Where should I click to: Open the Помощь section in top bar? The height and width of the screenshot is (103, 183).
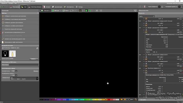(x=79, y=7)
